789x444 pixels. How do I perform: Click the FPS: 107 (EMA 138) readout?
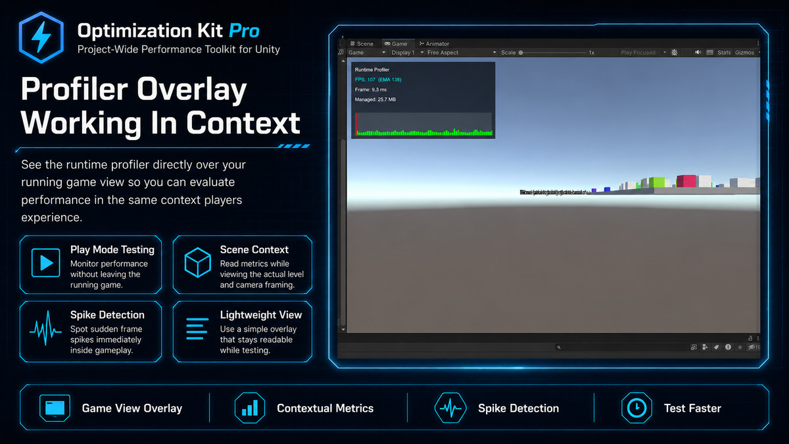[377, 80]
